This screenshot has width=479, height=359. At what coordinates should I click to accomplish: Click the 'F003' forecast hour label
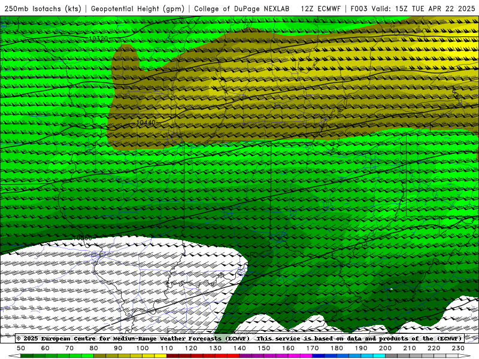coord(359,8)
